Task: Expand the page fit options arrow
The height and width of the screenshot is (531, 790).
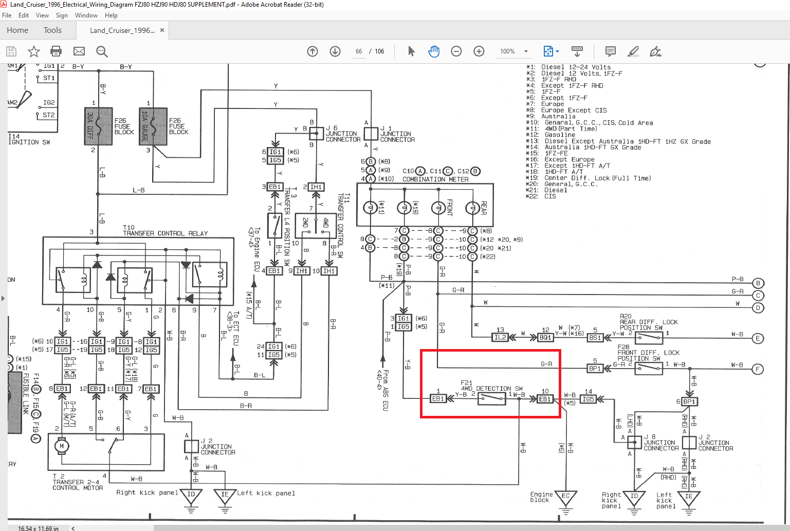Action: tap(557, 51)
